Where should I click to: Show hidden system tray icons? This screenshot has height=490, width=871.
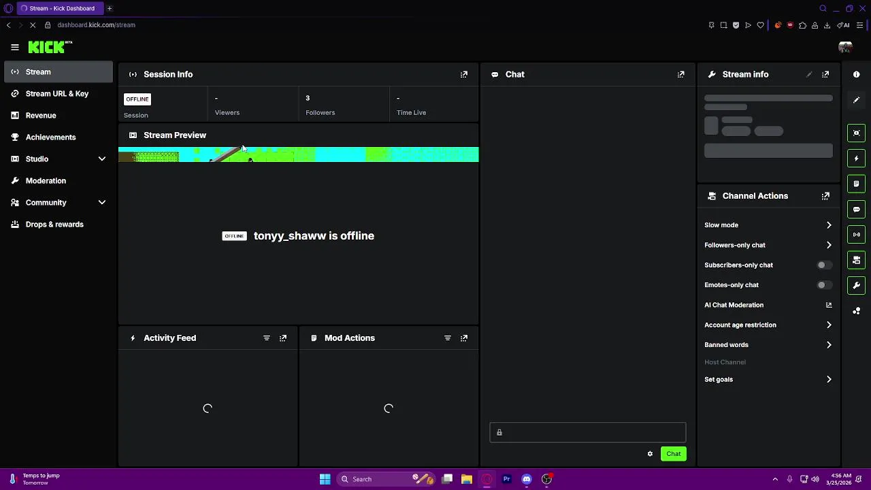click(x=774, y=479)
